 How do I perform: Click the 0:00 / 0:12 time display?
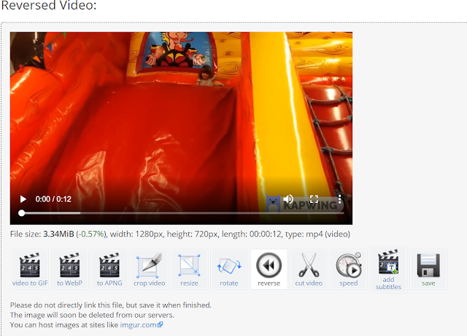pyautogui.click(x=53, y=199)
